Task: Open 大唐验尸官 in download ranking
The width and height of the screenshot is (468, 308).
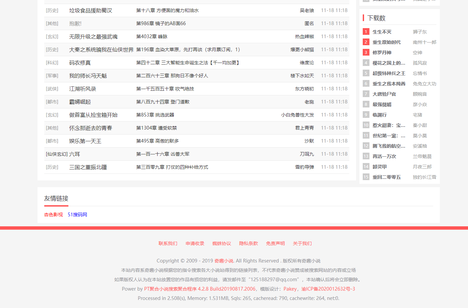Action: [x=384, y=94]
